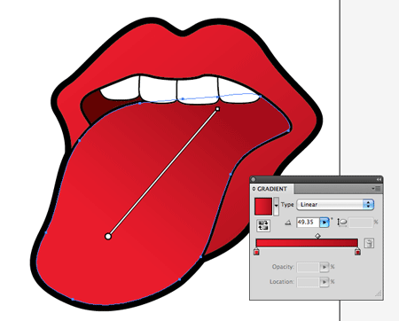
Task: Click the angle input field showing 49.35
Action: pyautogui.click(x=308, y=222)
